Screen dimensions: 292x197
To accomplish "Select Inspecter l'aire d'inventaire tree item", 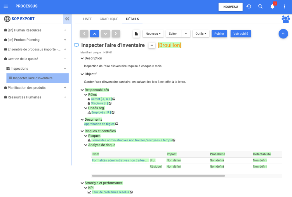I will [37, 78].
